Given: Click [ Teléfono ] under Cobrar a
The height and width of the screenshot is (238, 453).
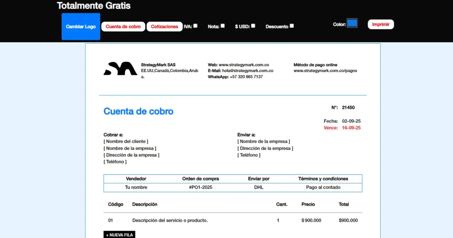Looking at the screenshot, I should (x=115, y=161).
